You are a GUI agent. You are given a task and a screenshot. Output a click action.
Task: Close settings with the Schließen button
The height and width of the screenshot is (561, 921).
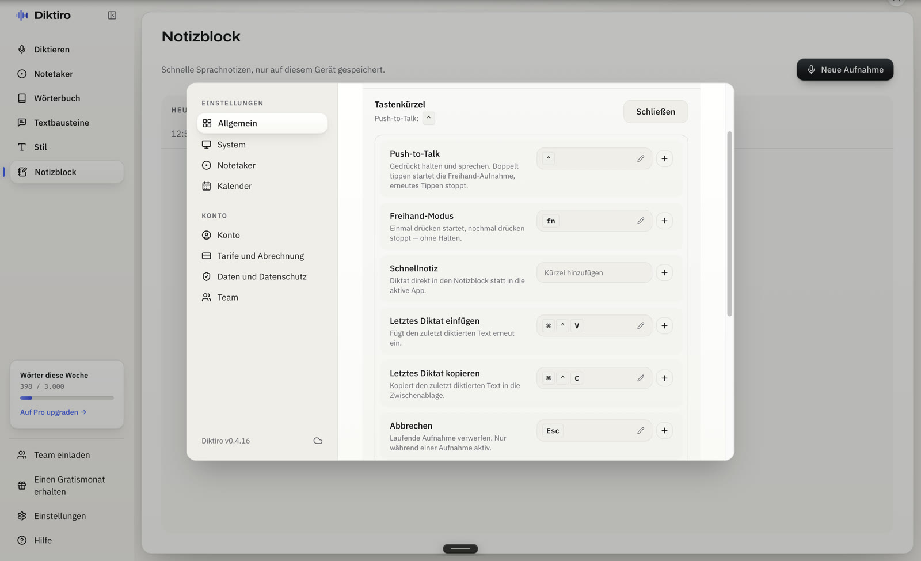point(656,112)
